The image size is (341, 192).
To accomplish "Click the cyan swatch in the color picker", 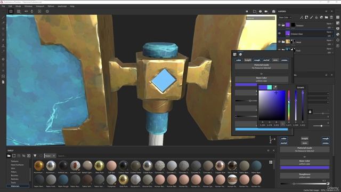I will (270, 87).
